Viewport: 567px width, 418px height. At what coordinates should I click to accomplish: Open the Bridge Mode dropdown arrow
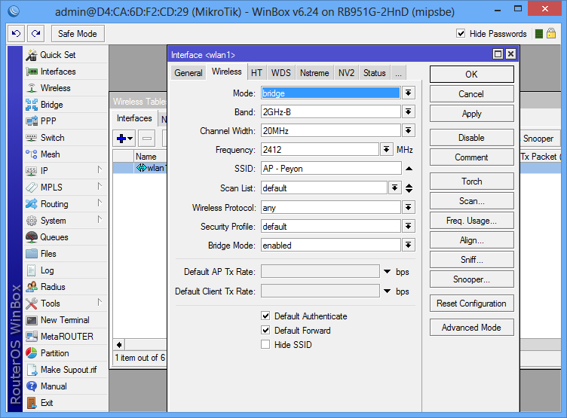pyautogui.click(x=408, y=245)
